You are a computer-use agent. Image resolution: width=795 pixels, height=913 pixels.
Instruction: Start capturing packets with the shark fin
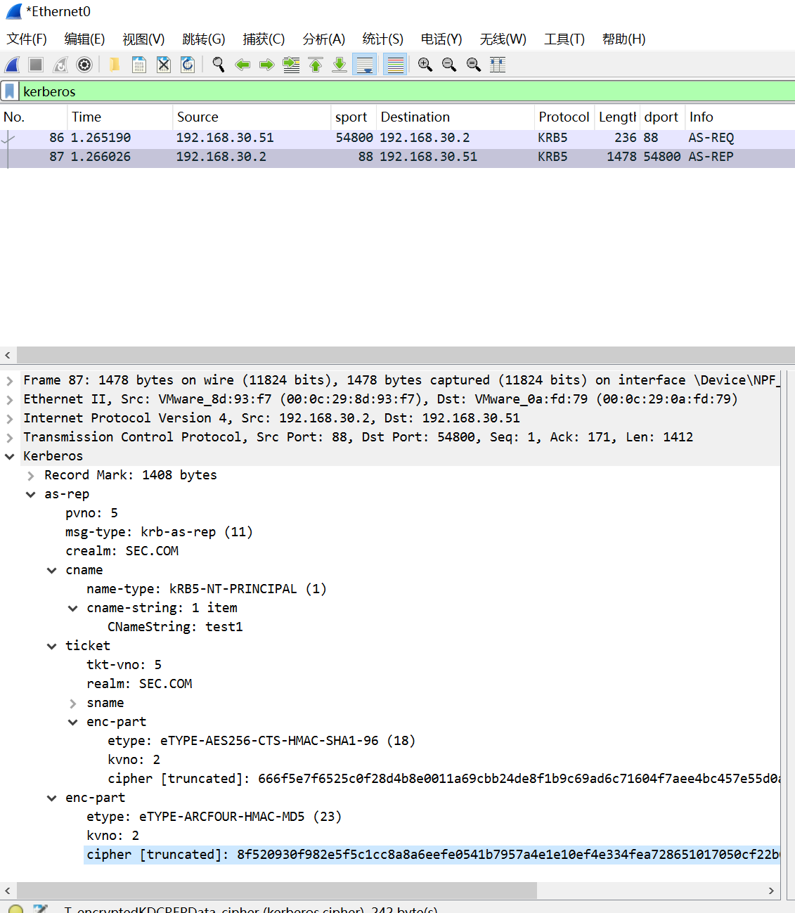13,65
